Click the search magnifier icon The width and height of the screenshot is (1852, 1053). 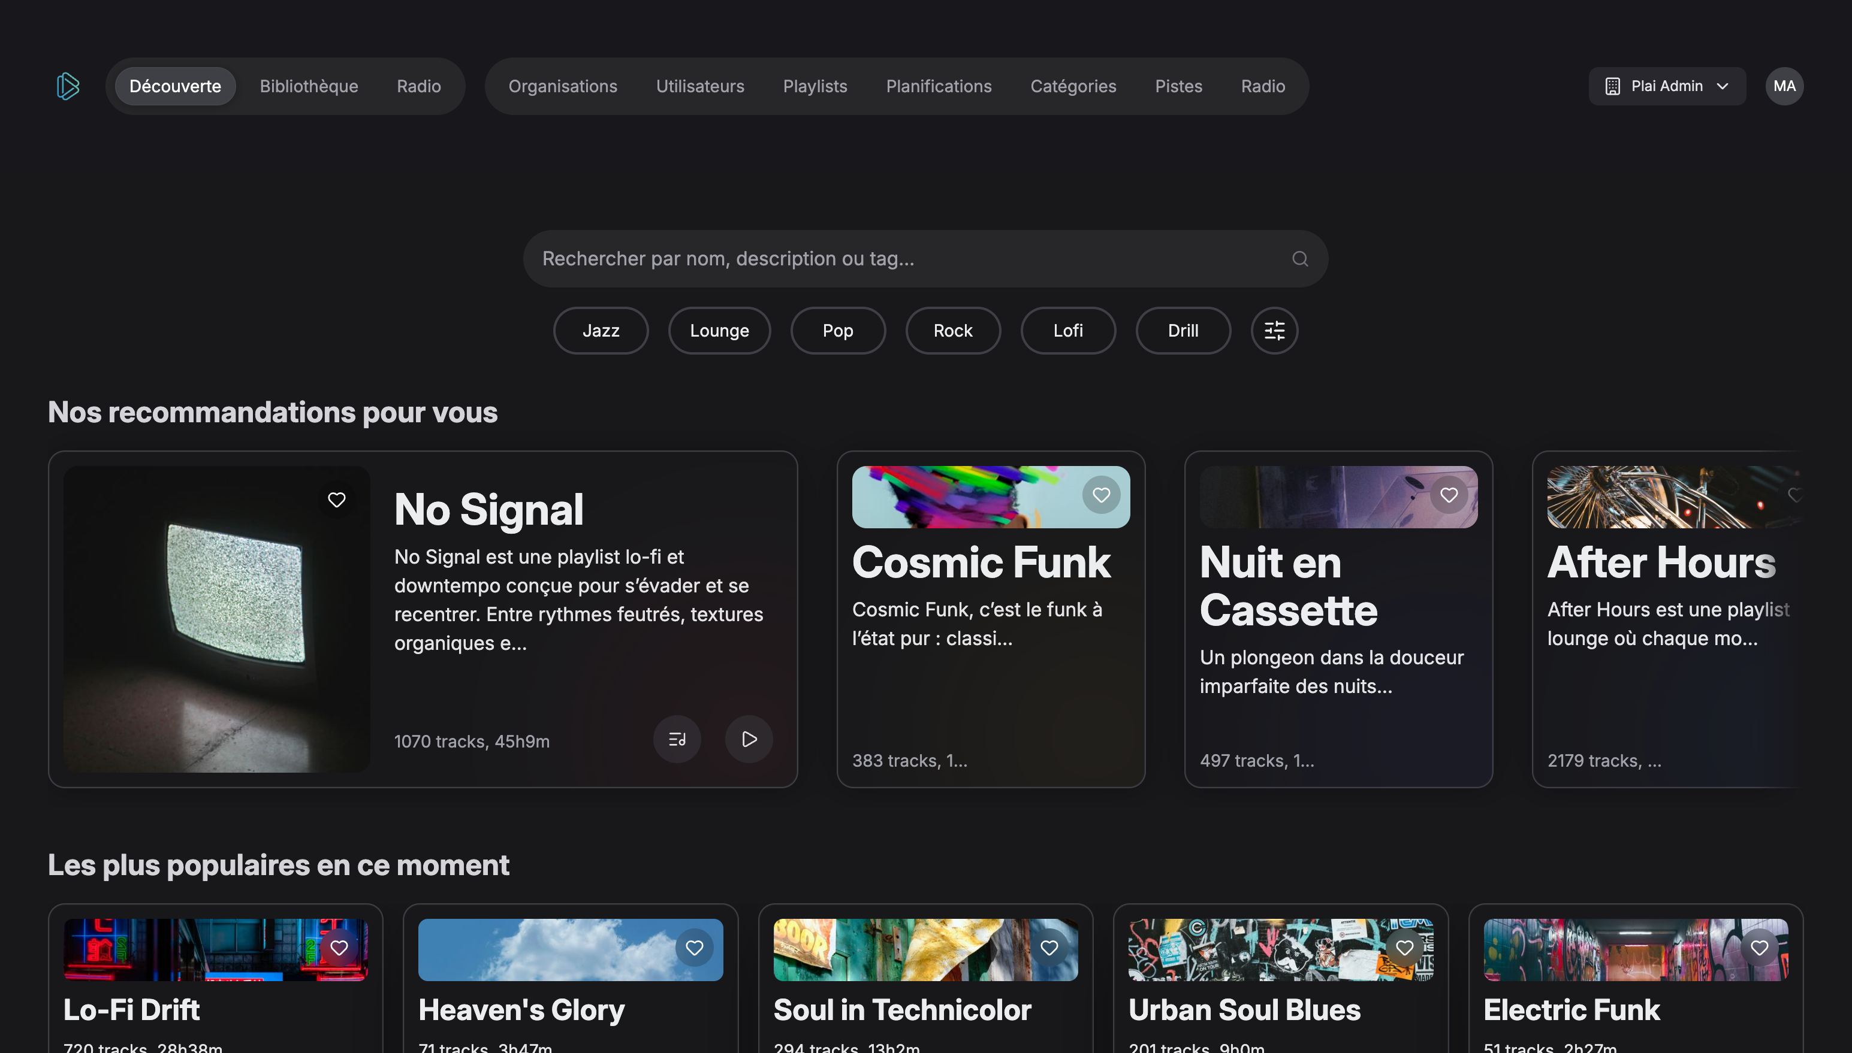coord(1300,259)
